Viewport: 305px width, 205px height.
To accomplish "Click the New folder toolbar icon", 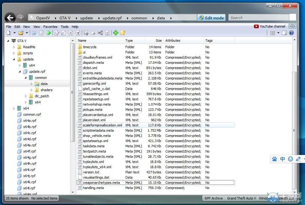I will pos(123,33).
